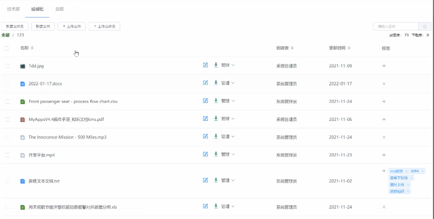Download the 2022-01-17.docx file
Image resolution: width=434 pixels, height=219 pixels.
pos(216,83)
